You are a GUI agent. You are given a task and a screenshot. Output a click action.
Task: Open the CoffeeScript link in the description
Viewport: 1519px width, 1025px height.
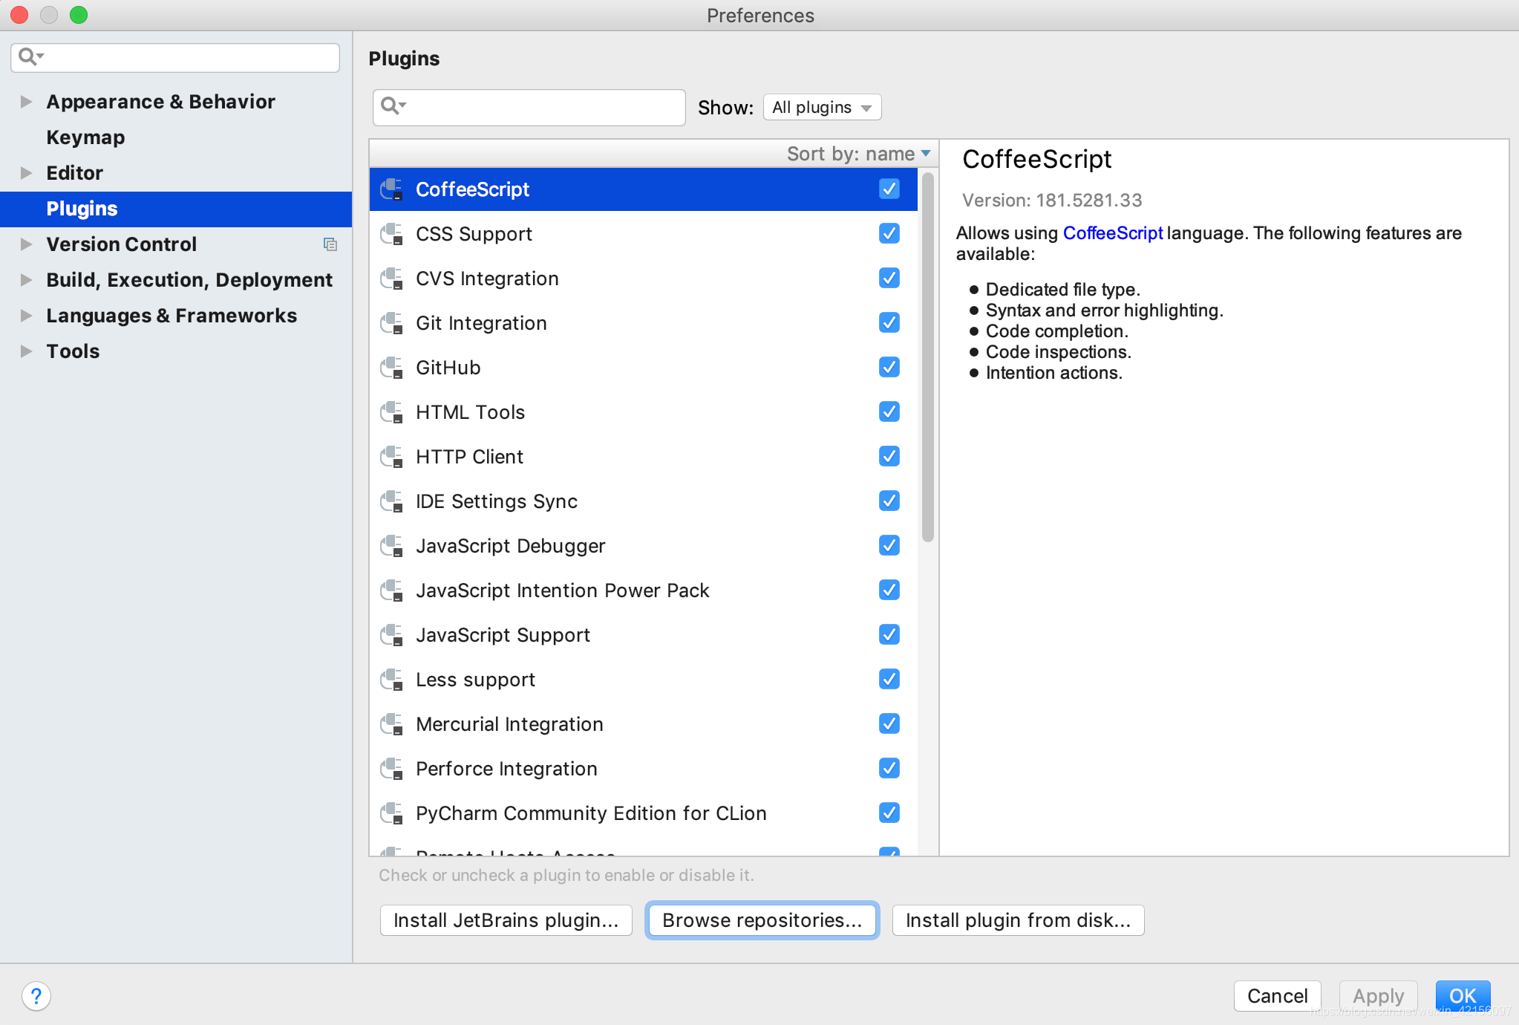[x=1112, y=233]
